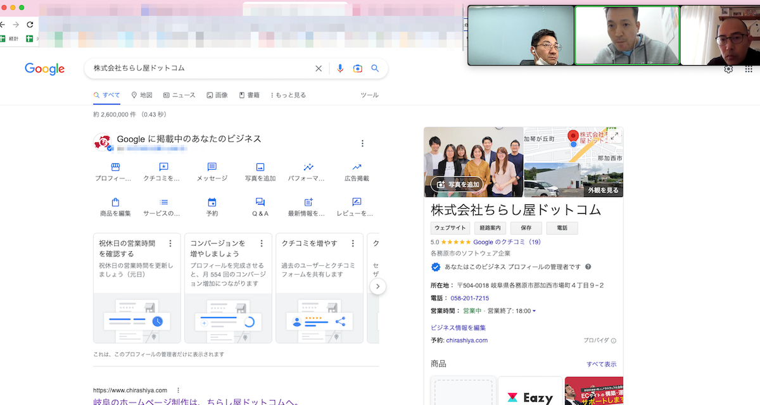Image resolution: width=760 pixels, height=405 pixels.
Task: Open the Q＆A shortcut
Action: [260, 208]
